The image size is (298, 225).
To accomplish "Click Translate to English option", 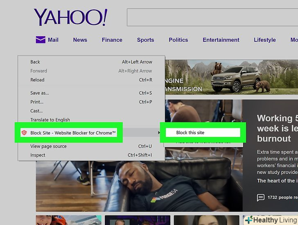I will [x=50, y=120].
